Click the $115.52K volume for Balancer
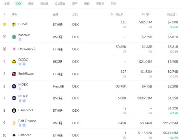The height and width of the screenshot is (140, 182). point(145,133)
